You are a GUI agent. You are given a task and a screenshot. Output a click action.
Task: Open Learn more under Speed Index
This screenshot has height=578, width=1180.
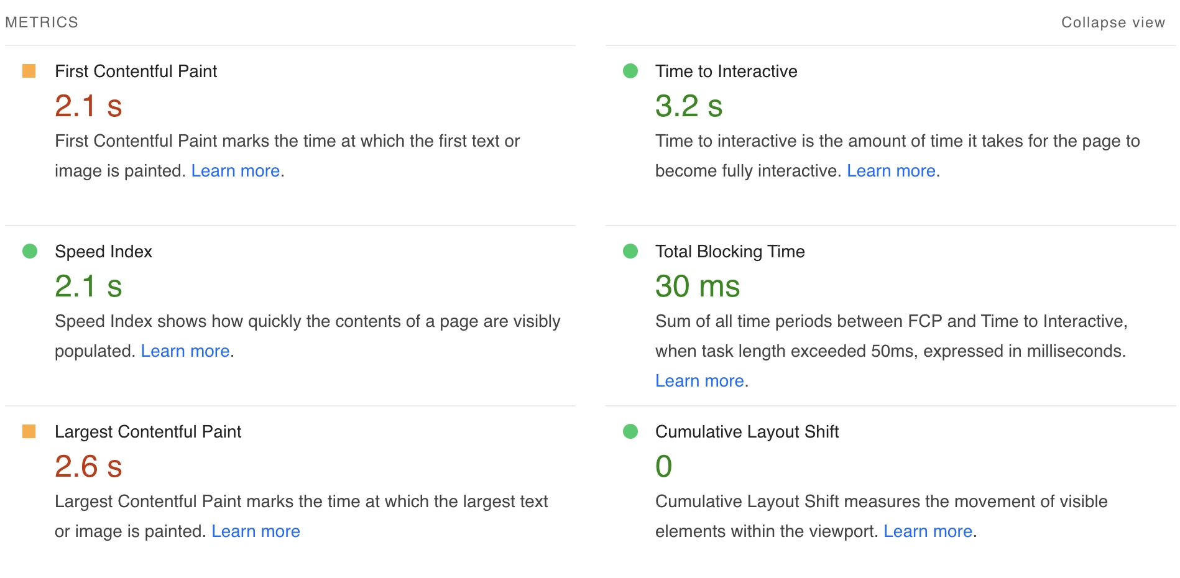click(185, 351)
